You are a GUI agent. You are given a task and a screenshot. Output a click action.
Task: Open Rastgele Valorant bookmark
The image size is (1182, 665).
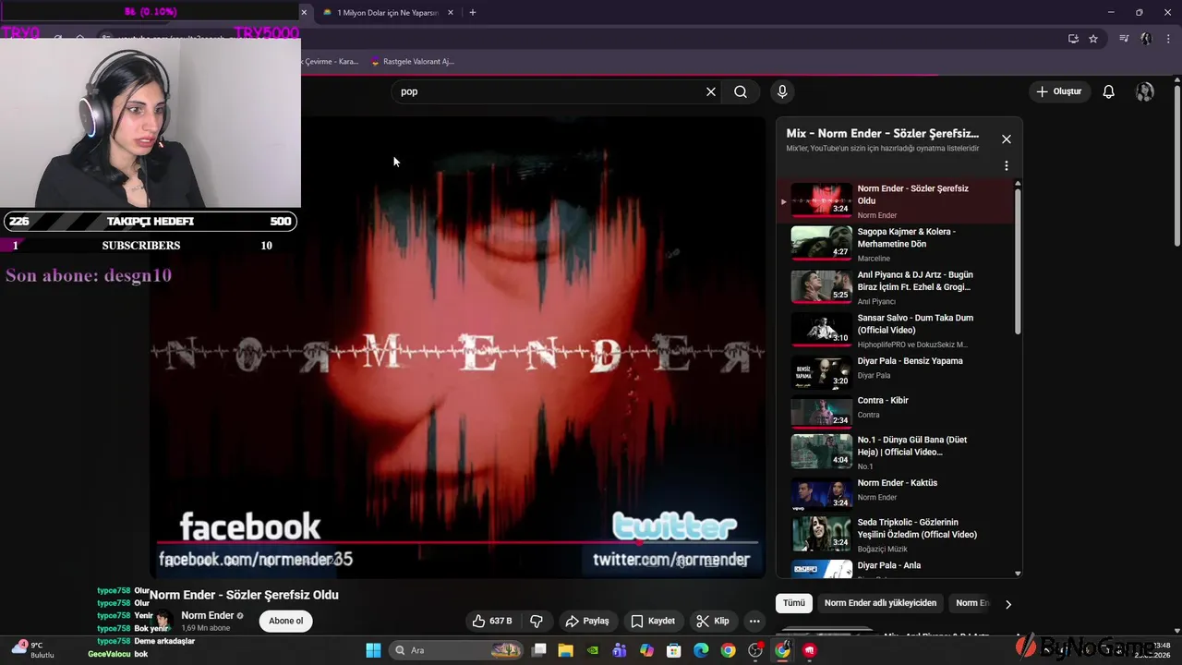(412, 62)
